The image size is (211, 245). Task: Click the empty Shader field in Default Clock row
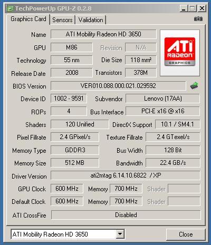coord(184,201)
